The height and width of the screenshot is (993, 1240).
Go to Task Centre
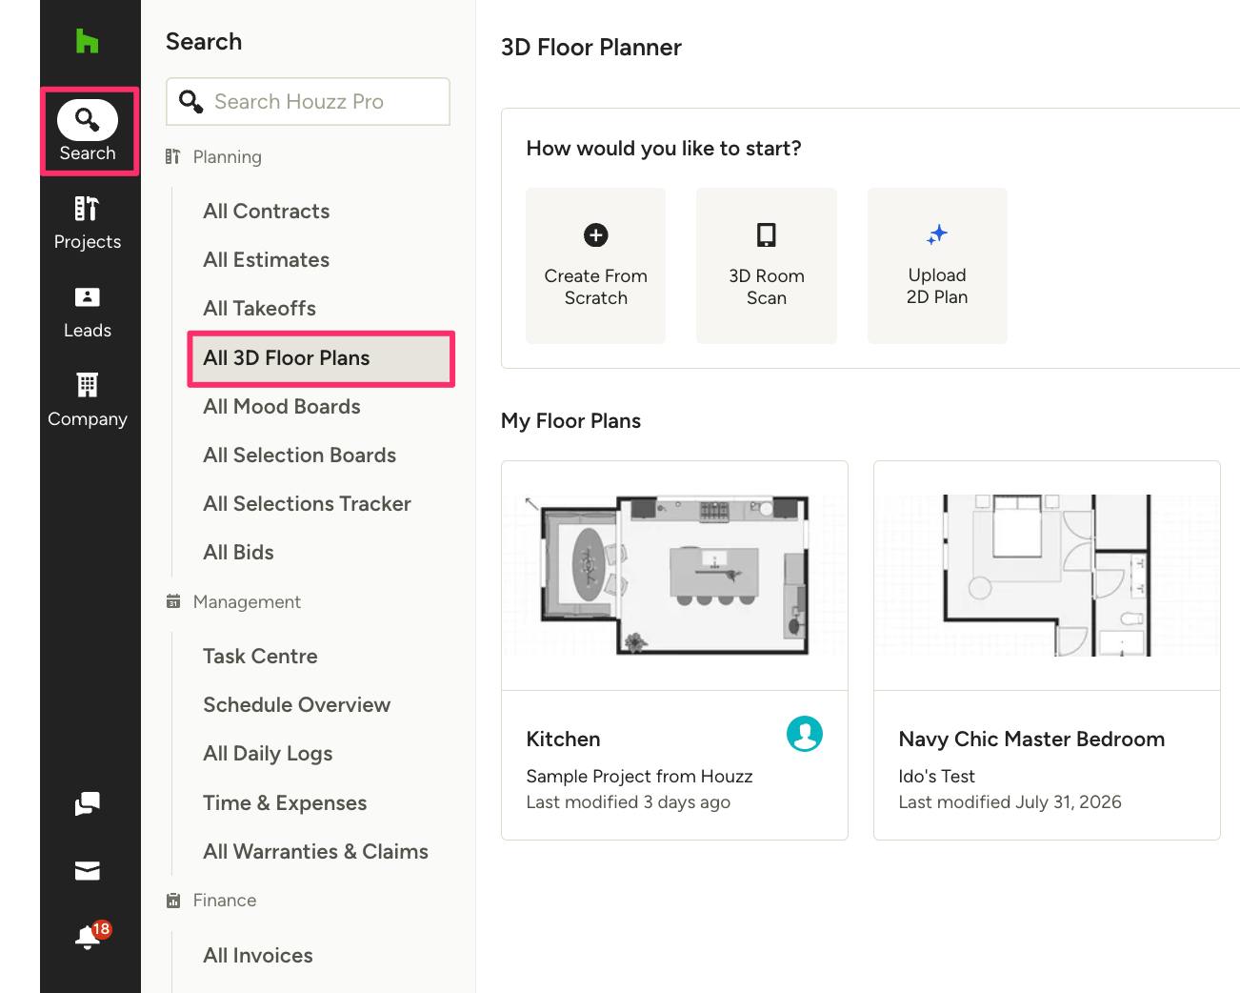pyautogui.click(x=260, y=657)
